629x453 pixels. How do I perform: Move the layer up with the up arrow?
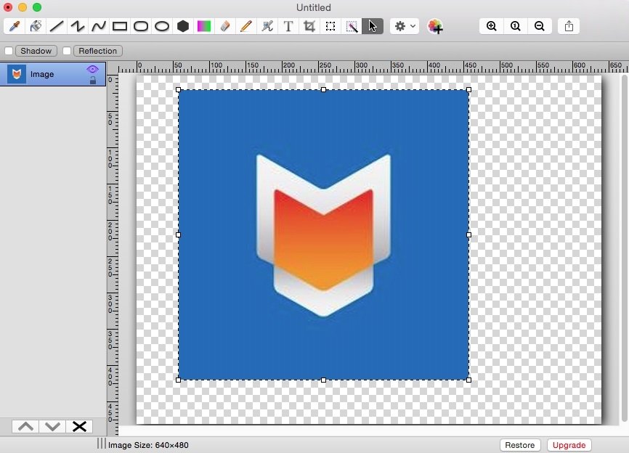coord(25,427)
